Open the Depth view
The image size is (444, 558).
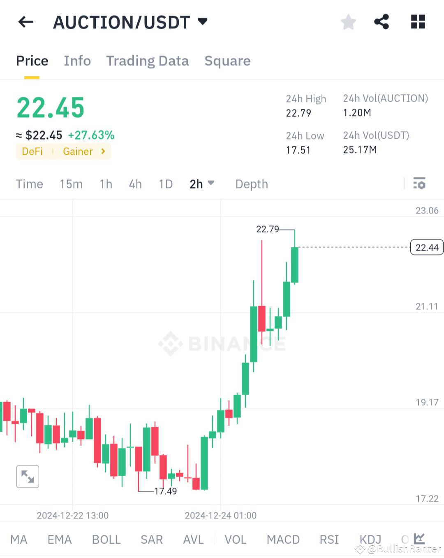[251, 184]
